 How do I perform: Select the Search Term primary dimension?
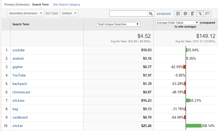point(40,4)
